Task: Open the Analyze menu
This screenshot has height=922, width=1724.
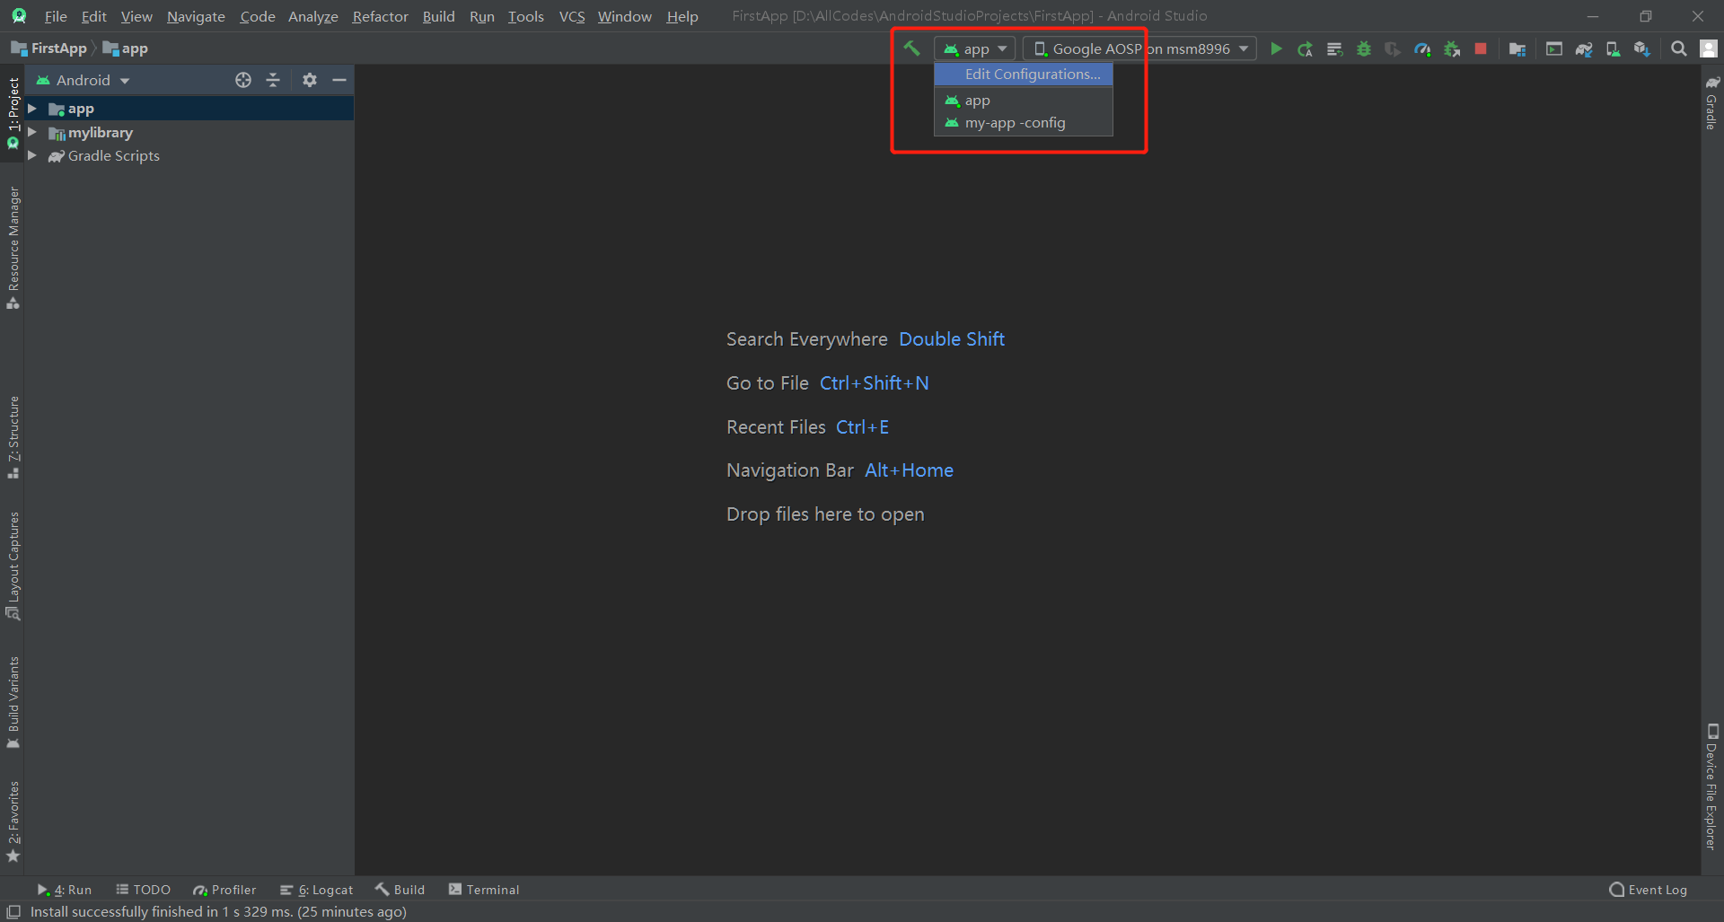Action: click(x=312, y=16)
